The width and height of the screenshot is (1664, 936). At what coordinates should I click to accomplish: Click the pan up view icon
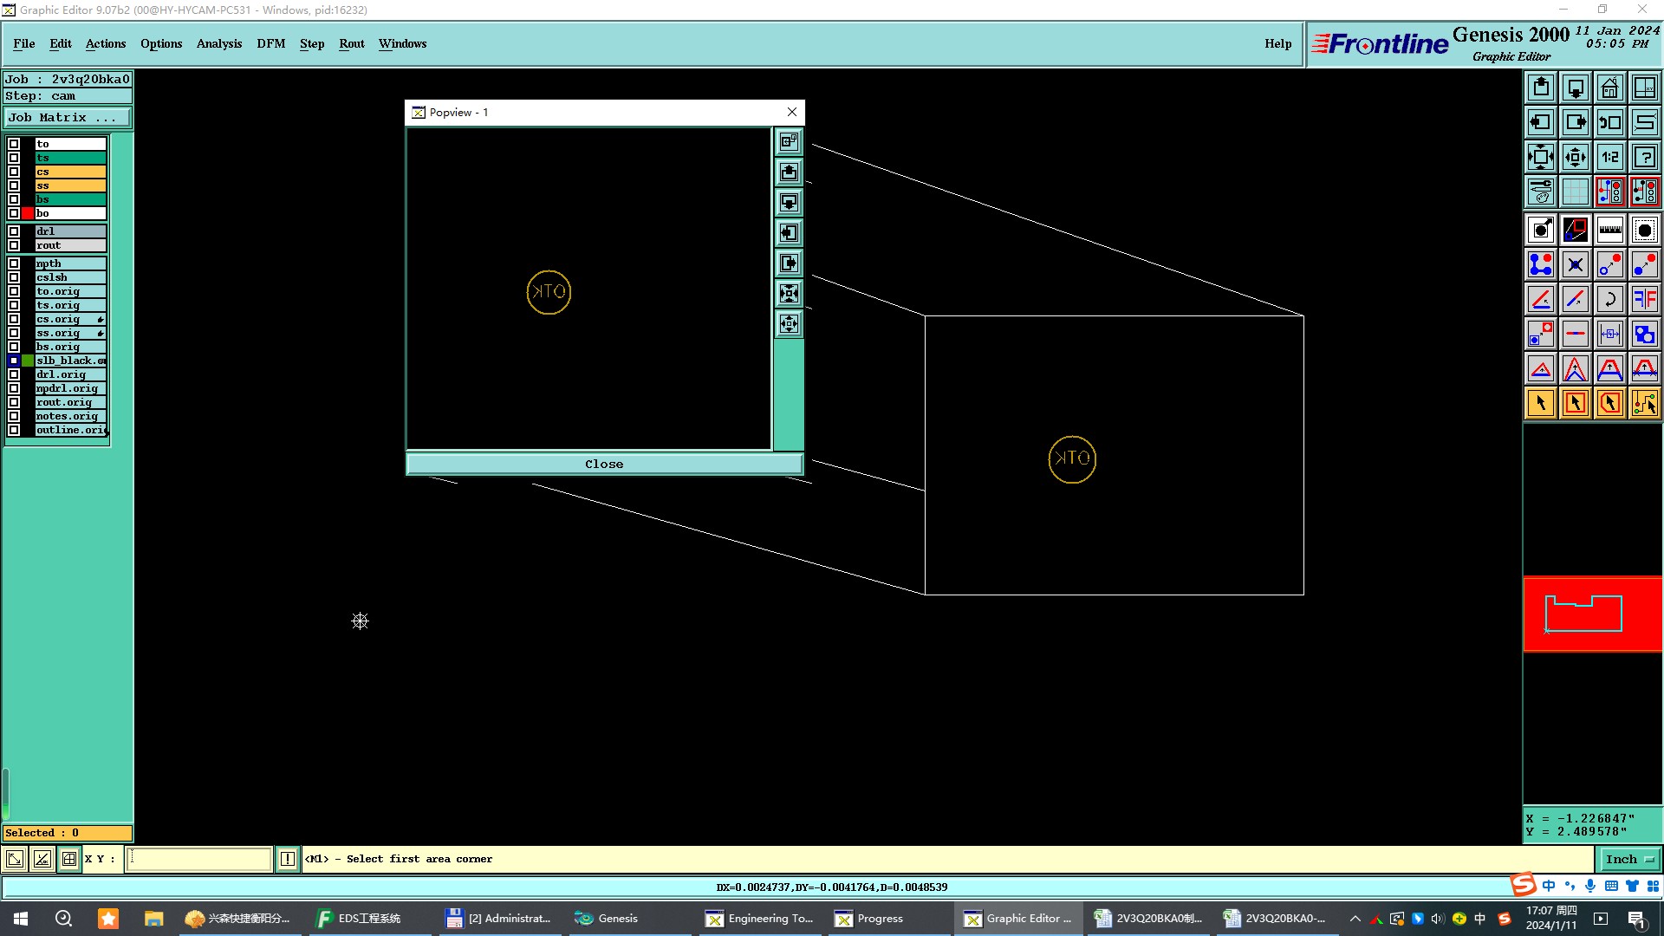pos(1541,88)
